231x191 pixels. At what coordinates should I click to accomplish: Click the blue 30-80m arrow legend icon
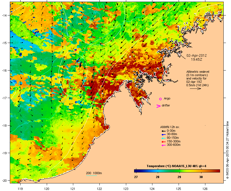click(x=163, y=135)
